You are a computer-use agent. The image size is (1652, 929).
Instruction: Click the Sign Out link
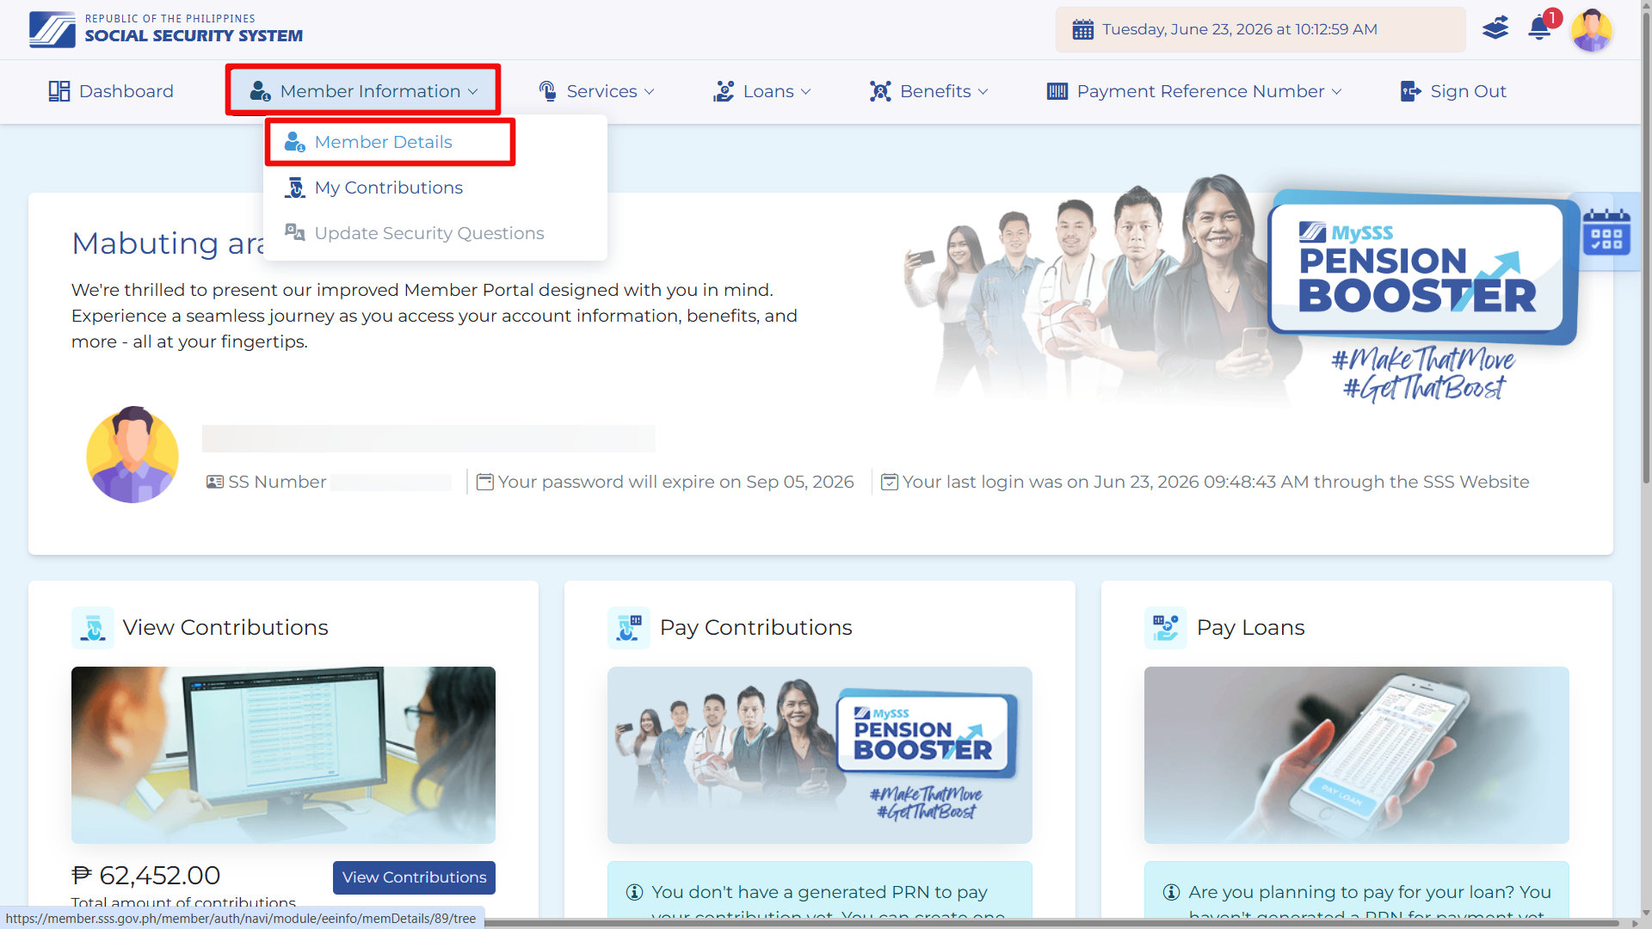[1468, 91]
